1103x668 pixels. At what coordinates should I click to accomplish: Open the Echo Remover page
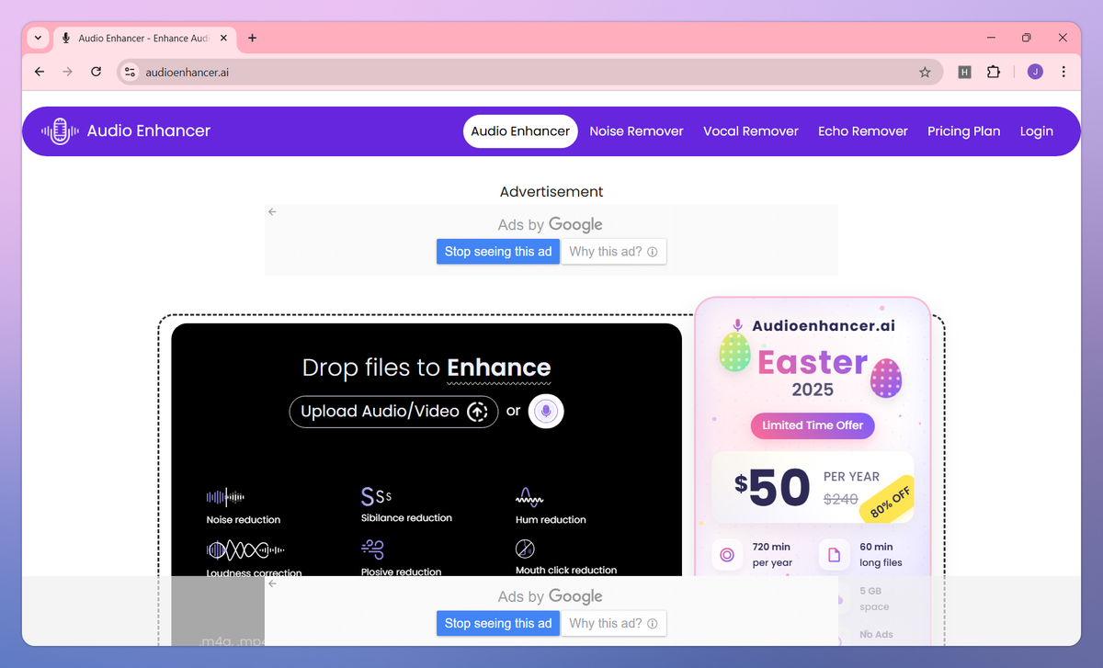tap(863, 131)
